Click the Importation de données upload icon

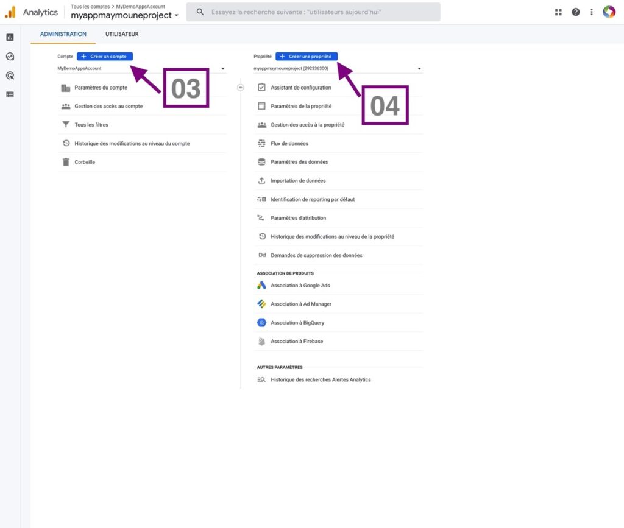(261, 180)
